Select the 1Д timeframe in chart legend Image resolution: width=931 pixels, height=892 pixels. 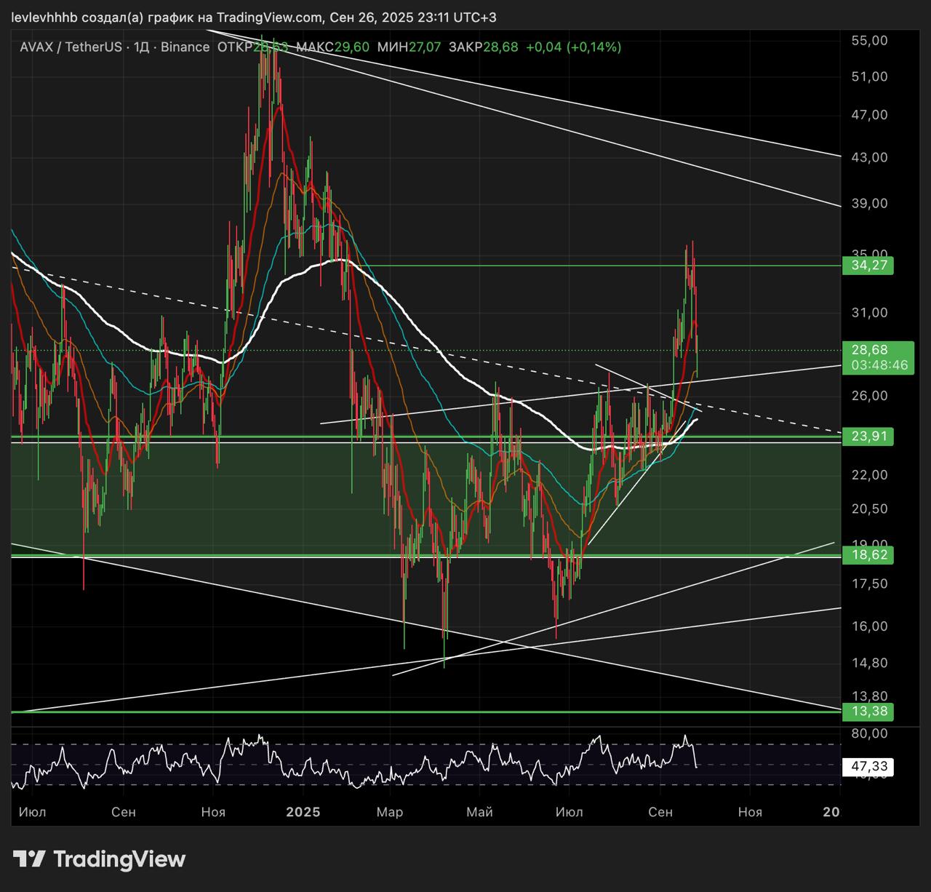tap(142, 47)
